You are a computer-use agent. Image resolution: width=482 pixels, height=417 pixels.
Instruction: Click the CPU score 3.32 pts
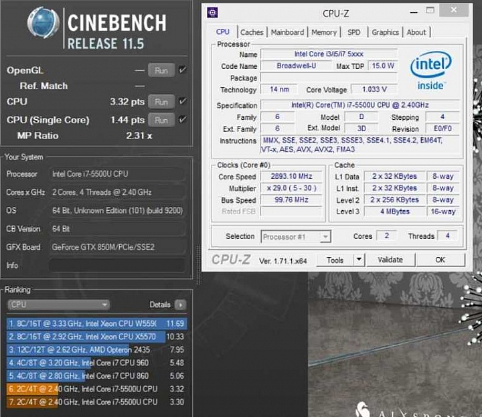tap(127, 102)
